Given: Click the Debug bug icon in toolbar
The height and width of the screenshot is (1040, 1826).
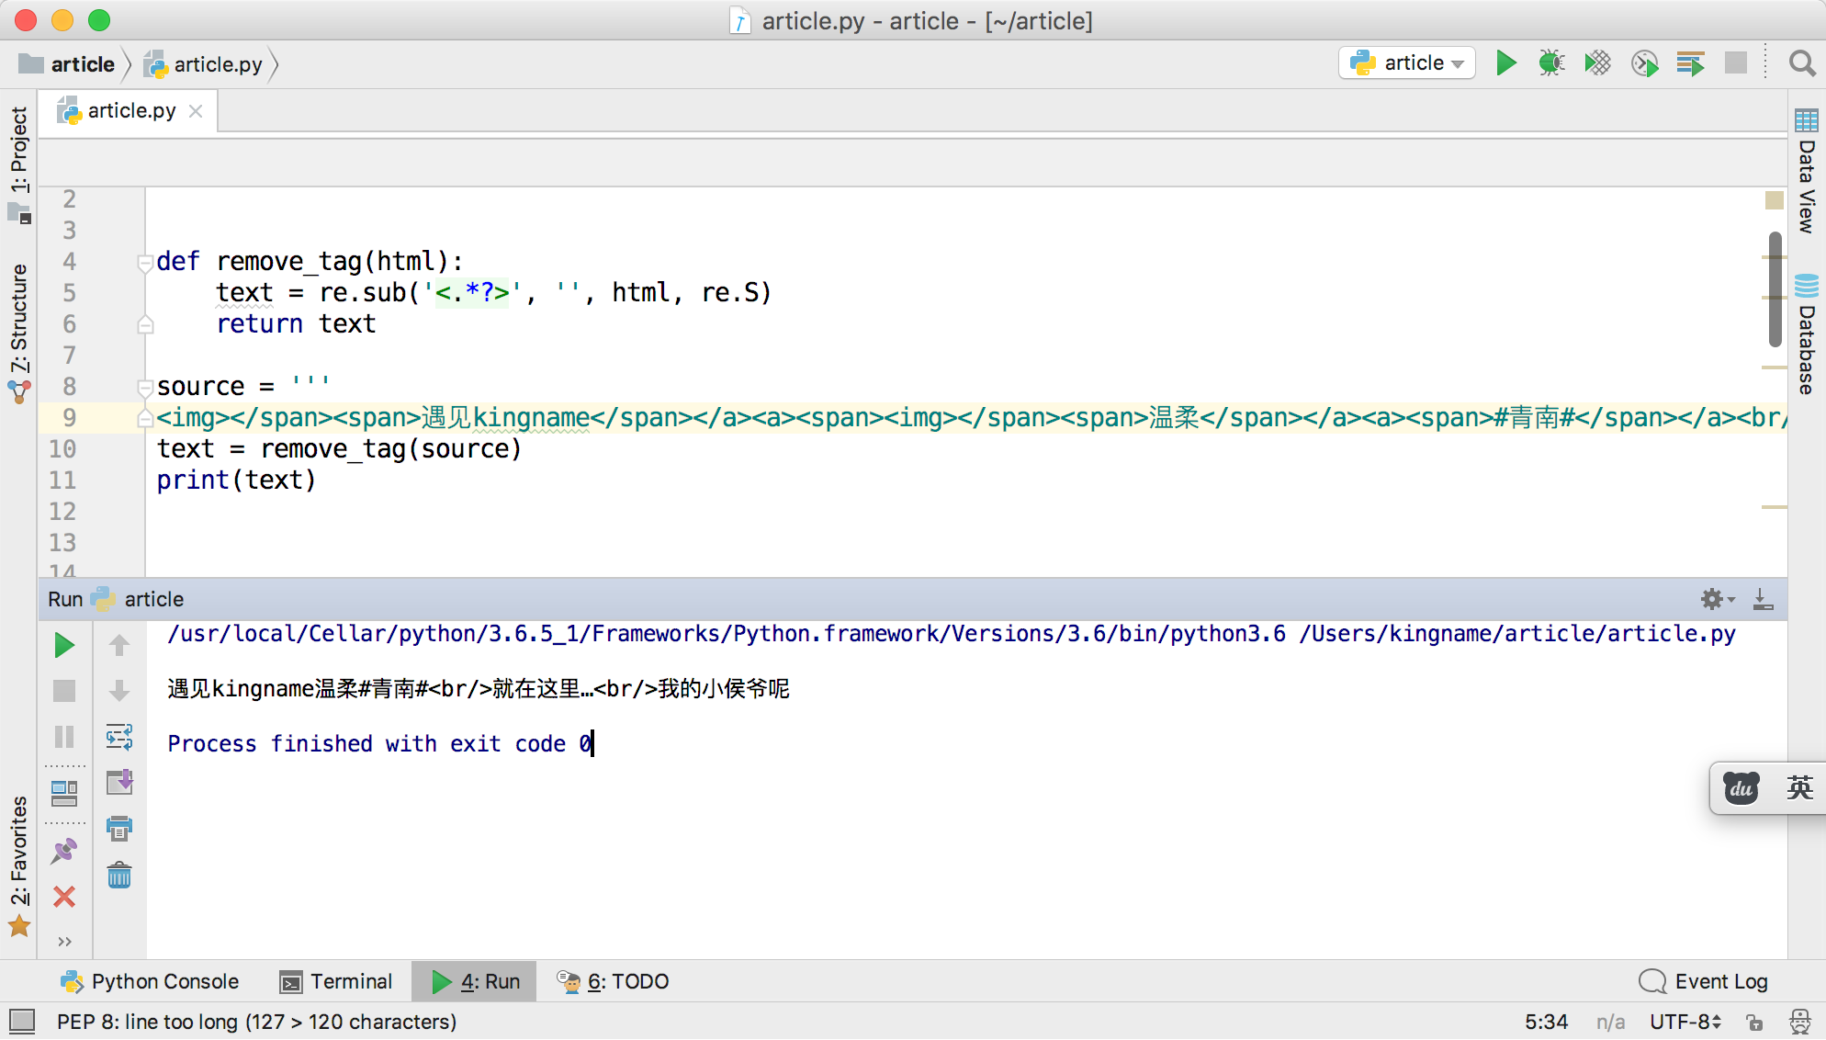Looking at the screenshot, I should [1551, 63].
